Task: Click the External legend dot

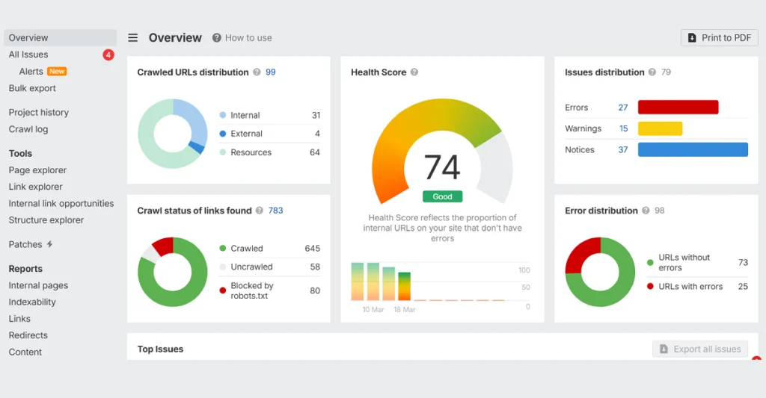Action: tap(223, 134)
